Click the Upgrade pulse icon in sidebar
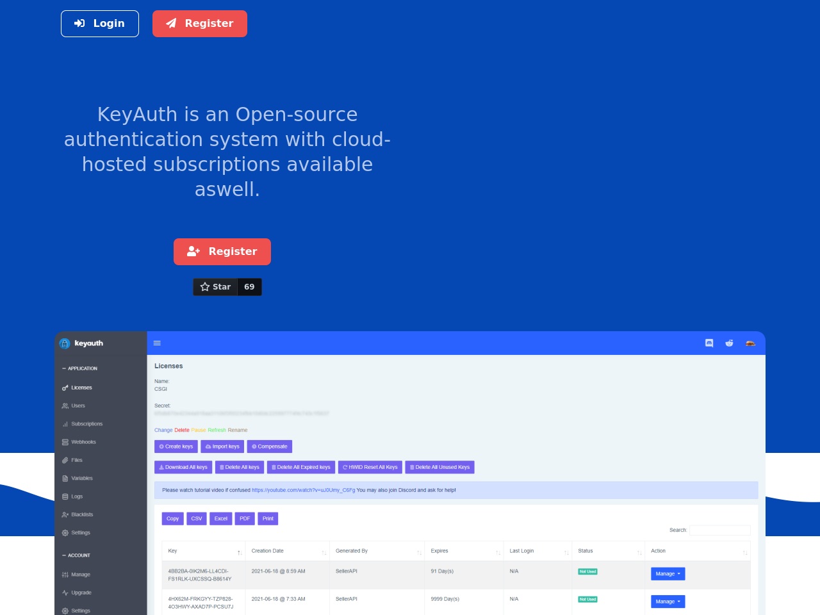The height and width of the screenshot is (615, 820). point(65,593)
